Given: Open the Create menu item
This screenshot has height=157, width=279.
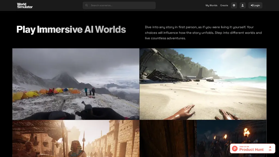Looking at the screenshot, I should (224, 5).
